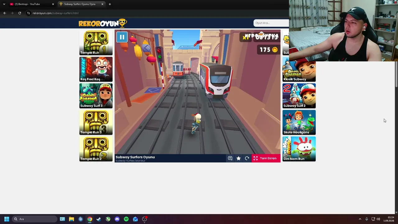Open the Subway Surf 2 game
This screenshot has height=224, width=398.
click(299, 96)
